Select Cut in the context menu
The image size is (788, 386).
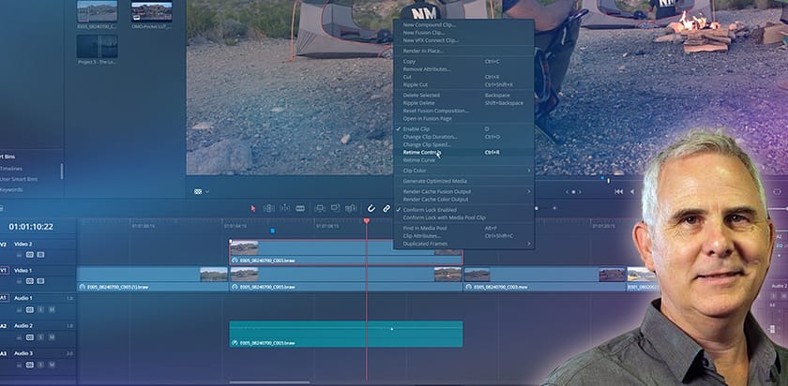coord(462,77)
